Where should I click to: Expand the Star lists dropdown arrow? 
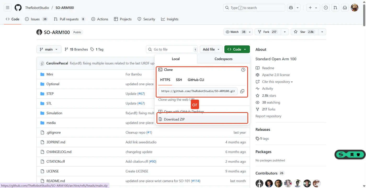click(x=322, y=32)
